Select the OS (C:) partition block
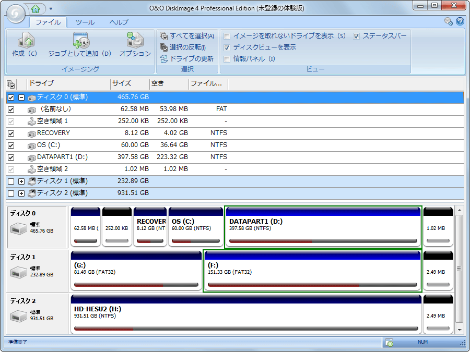Image resolution: width=470 pixels, height=352 pixels. point(196,227)
